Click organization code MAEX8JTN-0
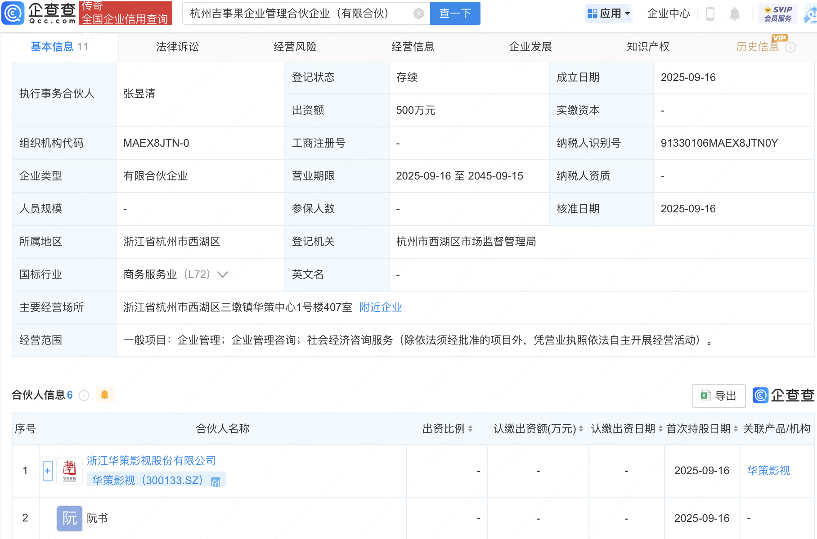 pos(156,143)
